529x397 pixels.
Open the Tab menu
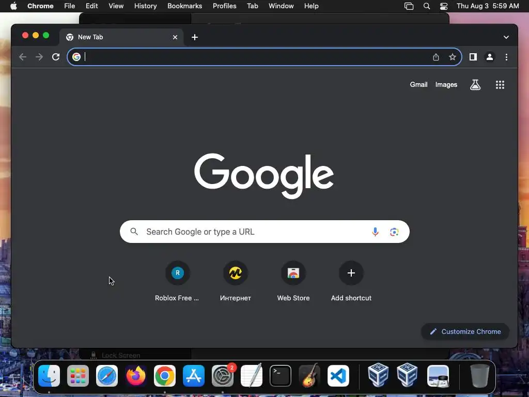tap(252, 6)
